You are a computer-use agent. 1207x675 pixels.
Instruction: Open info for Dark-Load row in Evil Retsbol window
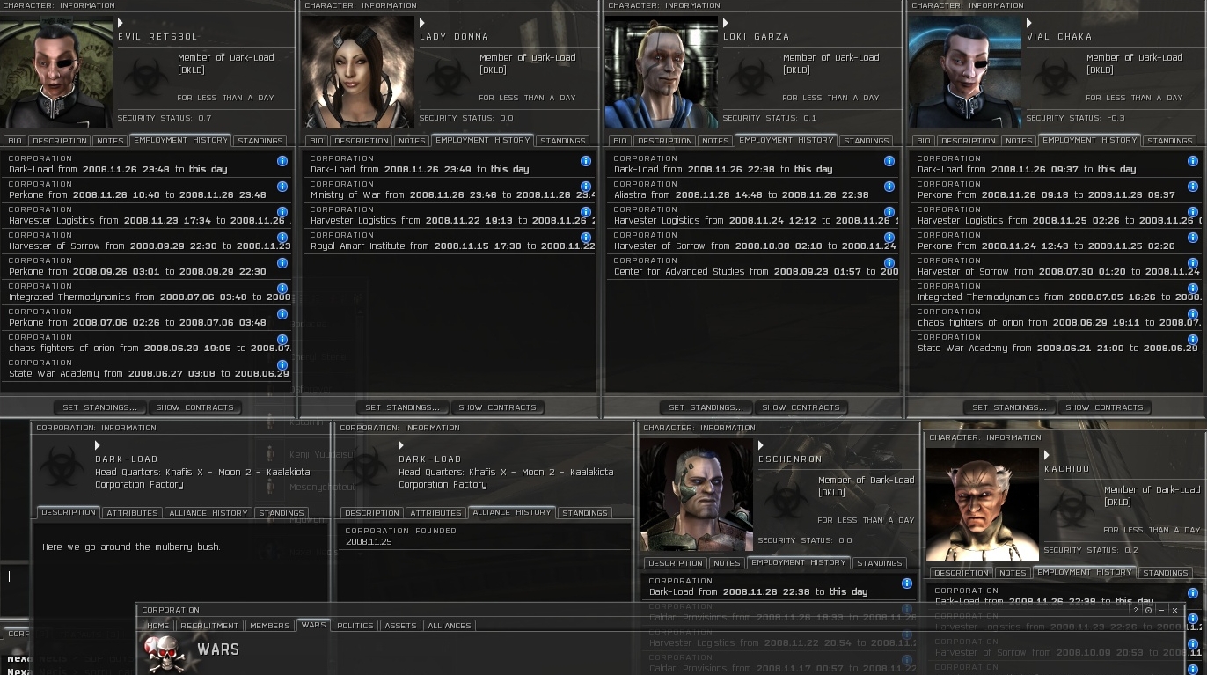(x=282, y=161)
